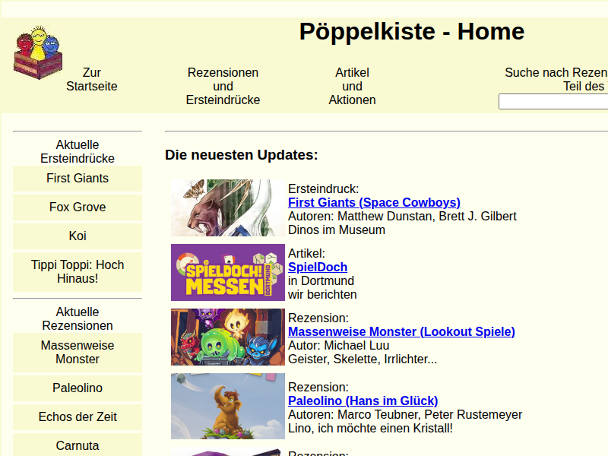608x456 pixels.
Task: Select First Giants in the sidebar
Action: pyautogui.click(x=78, y=179)
